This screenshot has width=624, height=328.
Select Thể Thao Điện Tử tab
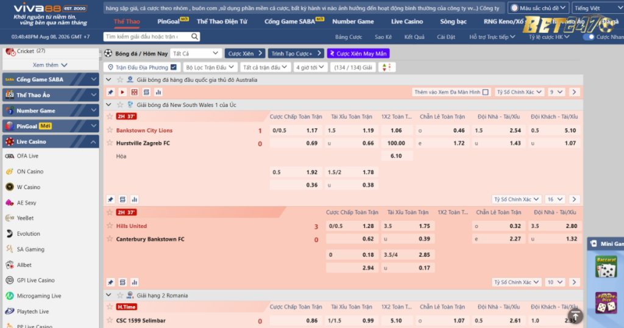click(x=222, y=21)
